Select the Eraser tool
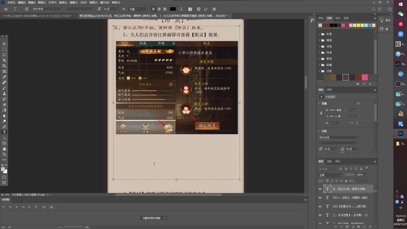This screenshot has width=407, height=229. pos(4,105)
